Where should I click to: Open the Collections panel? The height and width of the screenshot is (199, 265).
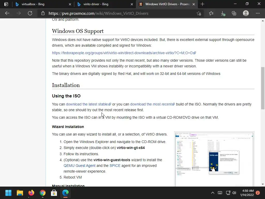pos(234,13)
